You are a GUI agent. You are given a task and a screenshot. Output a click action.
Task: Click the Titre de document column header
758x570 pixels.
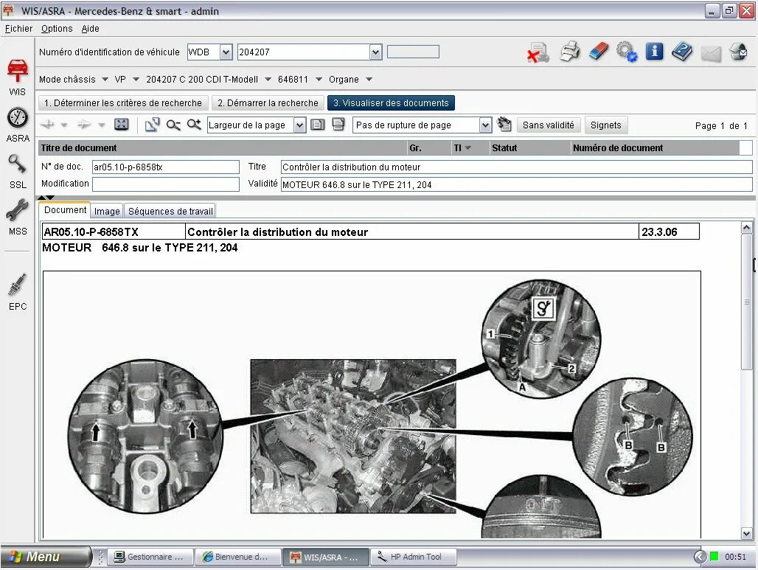[223, 148]
